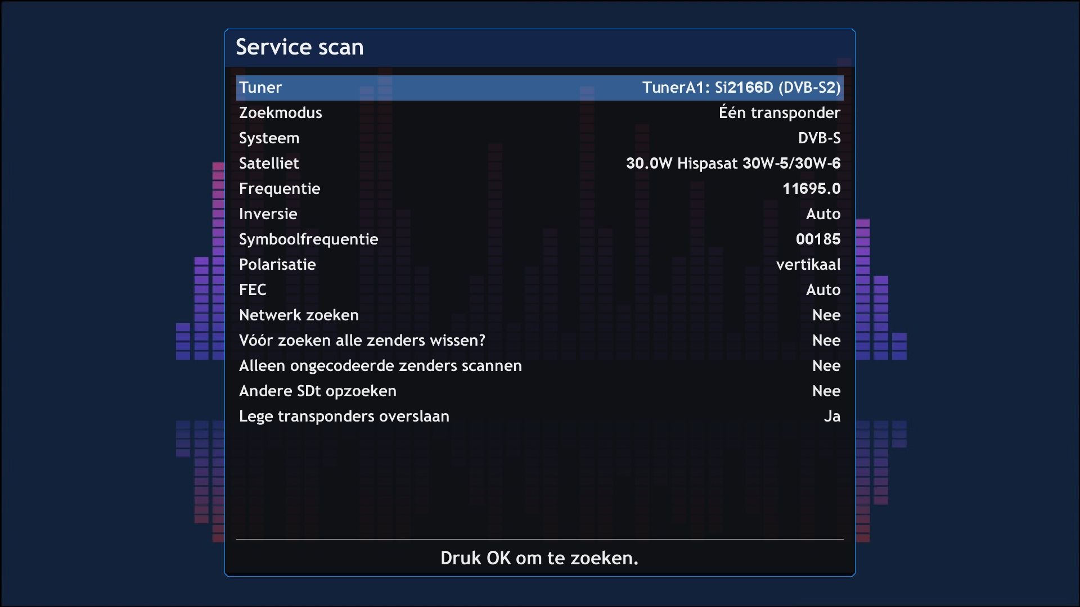Open the FEC selection set to Auto
The image size is (1080, 607).
(x=539, y=289)
